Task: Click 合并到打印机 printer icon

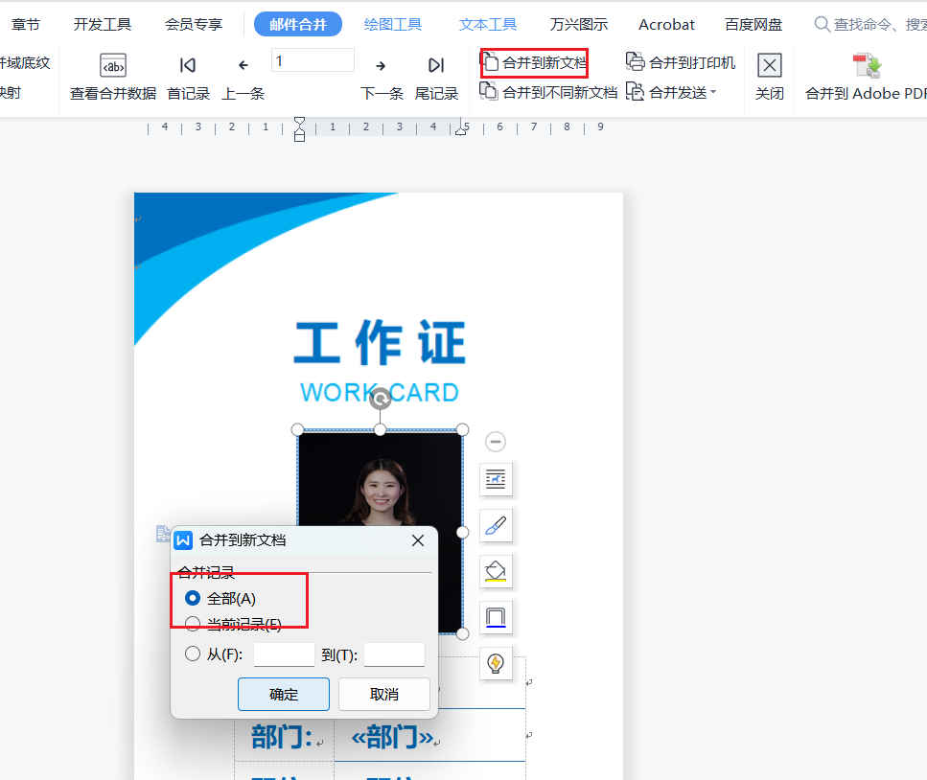Action: click(x=636, y=62)
